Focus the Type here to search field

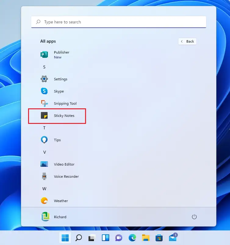pyautogui.click(x=119, y=22)
